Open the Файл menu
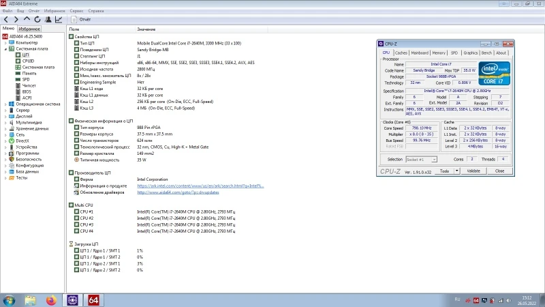This screenshot has width=545, height=307. point(7,11)
